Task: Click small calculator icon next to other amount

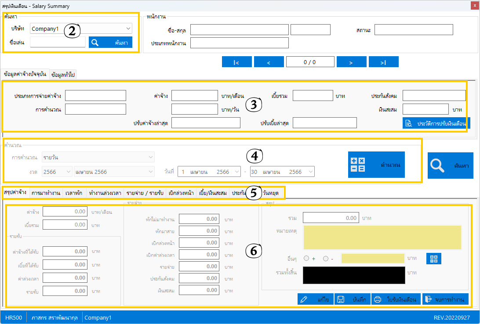Action: (x=433, y=259)
